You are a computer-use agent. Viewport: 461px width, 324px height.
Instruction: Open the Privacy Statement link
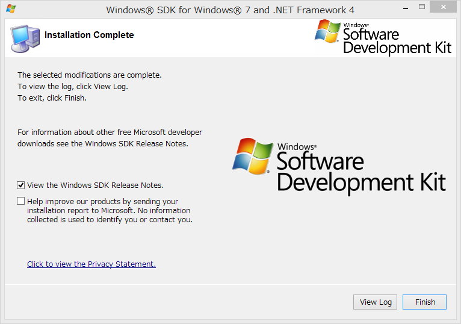coord(91,264)
